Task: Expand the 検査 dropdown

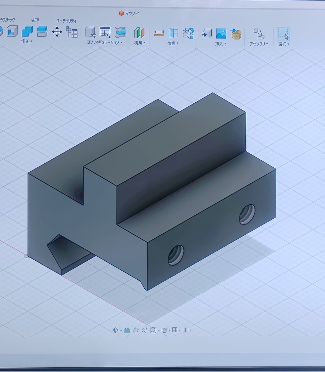Action: (173, 43)
